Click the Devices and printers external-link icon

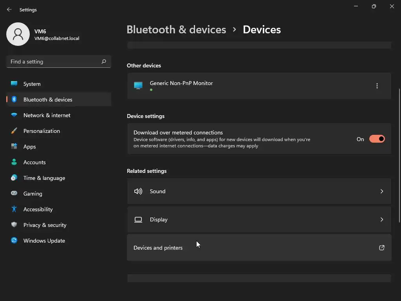click(382, 248)
